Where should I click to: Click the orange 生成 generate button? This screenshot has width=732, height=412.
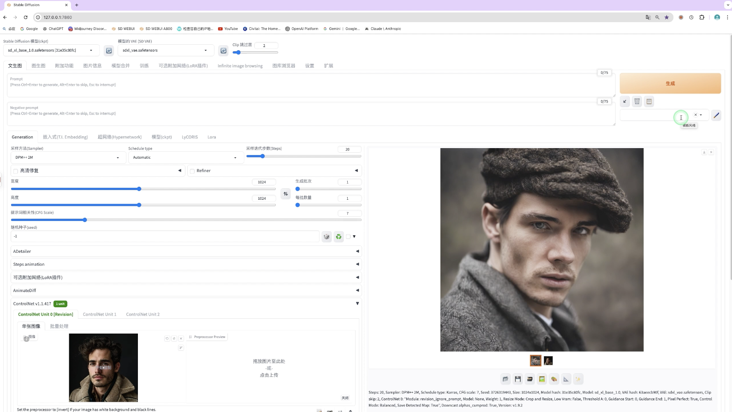click(x=670, y=84)
